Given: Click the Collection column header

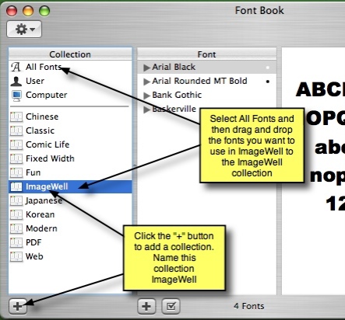Looking at the screenshot, I should tap(70, 54).
